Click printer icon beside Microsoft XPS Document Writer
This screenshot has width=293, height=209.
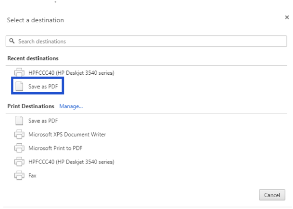[19, 134]
